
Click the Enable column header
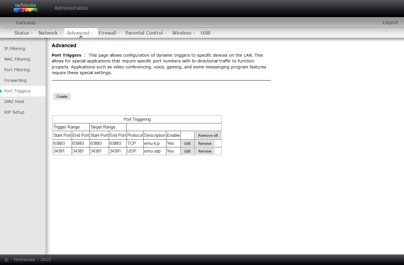click(x=174, y=135)
